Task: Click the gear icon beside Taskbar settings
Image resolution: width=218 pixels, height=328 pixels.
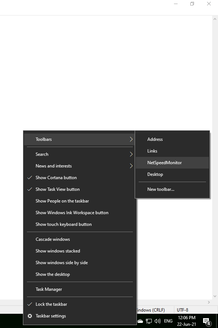Action: click(x=30, y=316)
